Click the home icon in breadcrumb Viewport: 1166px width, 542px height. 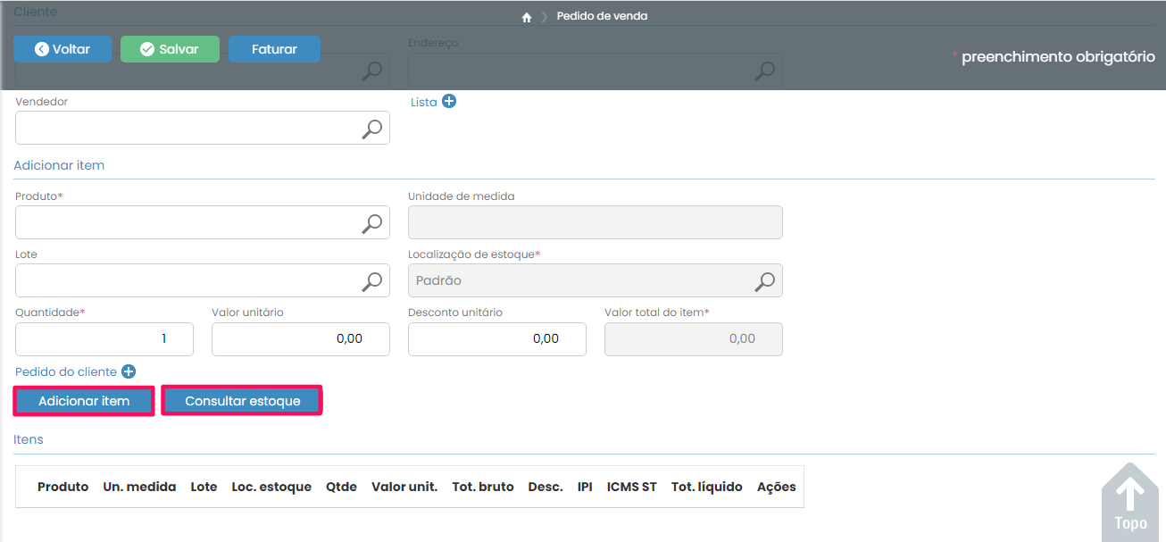click(527, 17)
